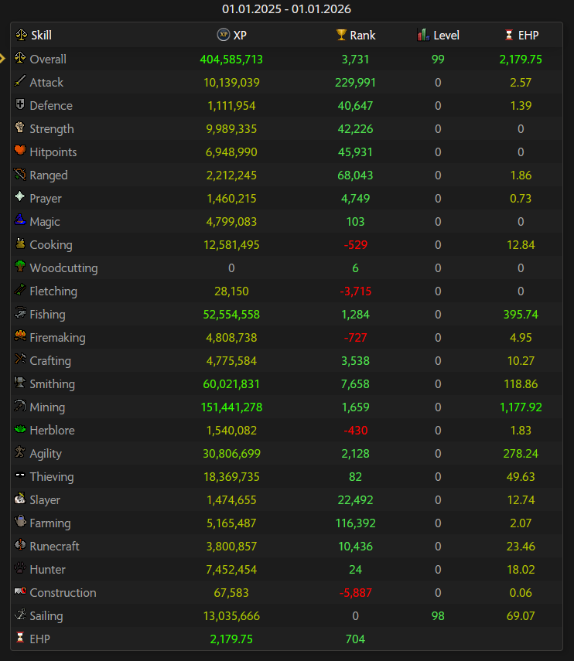
Task: Sort by the Rank column header
Action: coord(356,35)
